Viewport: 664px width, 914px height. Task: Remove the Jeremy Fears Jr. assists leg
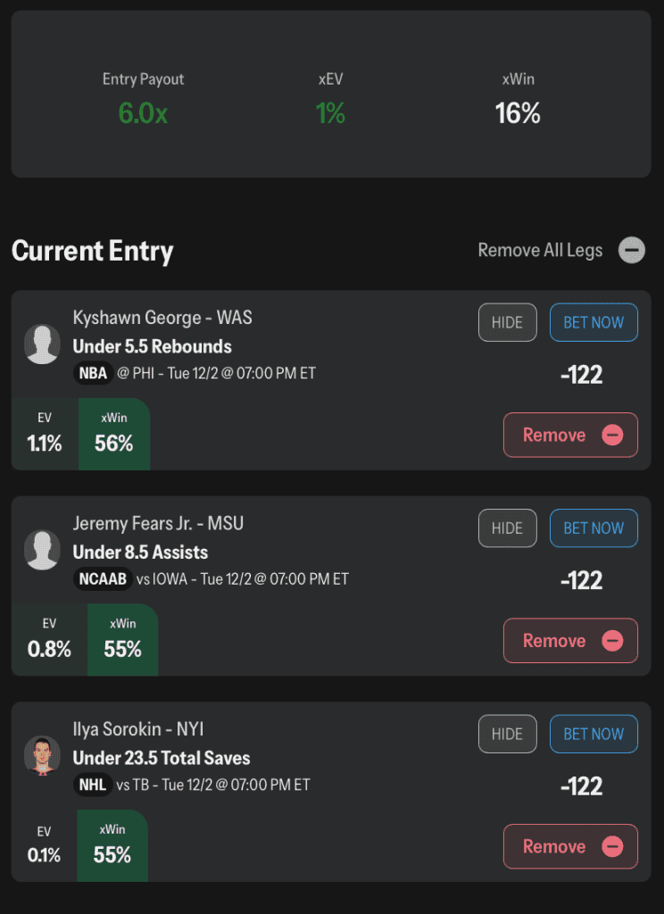570,641
